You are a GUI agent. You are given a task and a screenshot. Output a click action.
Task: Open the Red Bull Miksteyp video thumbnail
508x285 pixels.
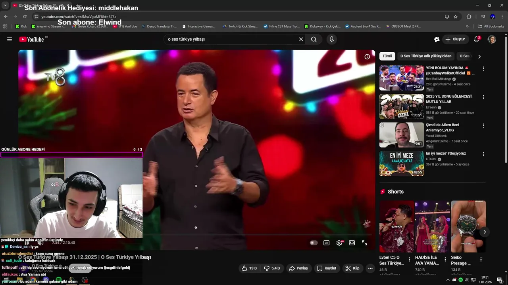(402, 78)
